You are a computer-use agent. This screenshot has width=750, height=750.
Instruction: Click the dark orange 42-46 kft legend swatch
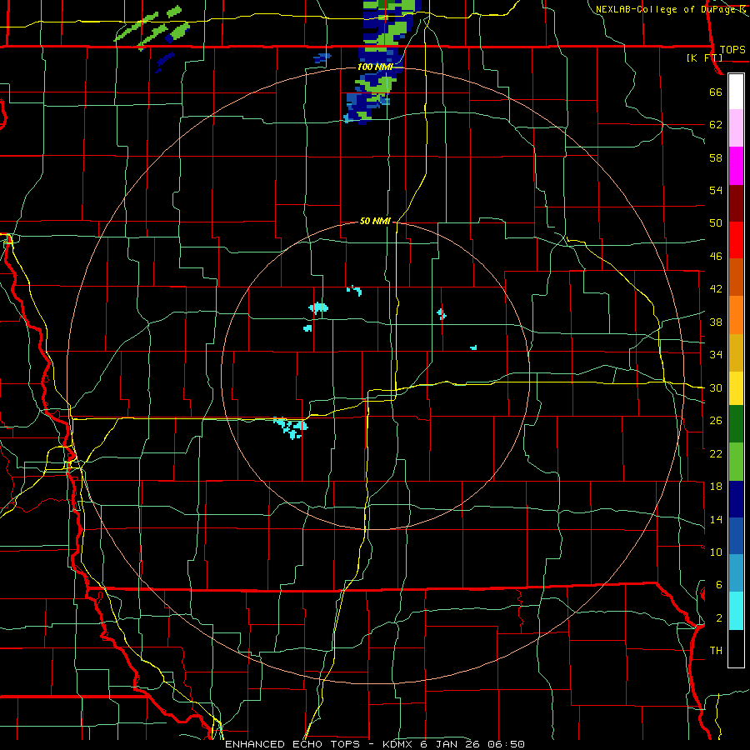(736, 277)
